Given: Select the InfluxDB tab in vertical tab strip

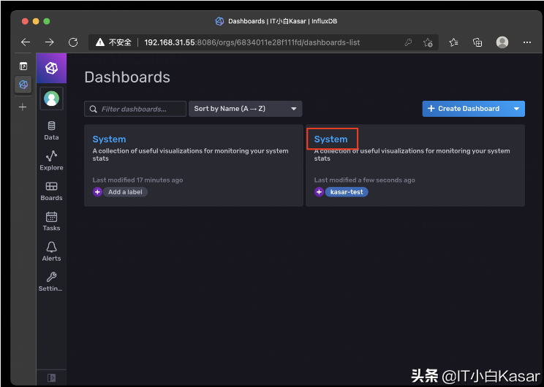Looking at the screenshot, I should [x=23, y=85].
